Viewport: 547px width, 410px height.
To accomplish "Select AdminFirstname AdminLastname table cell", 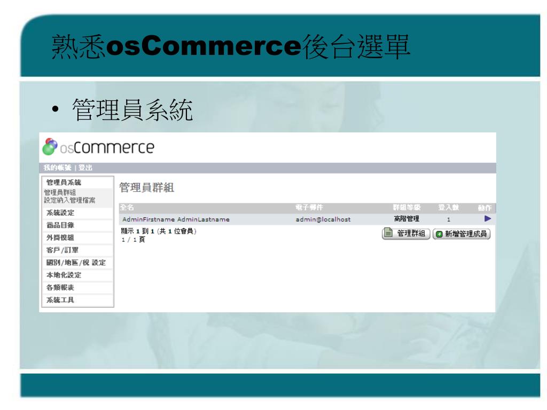I will tap(176, 219).
